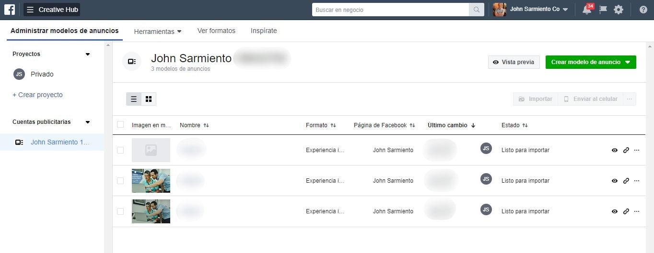Open notifications bell with 34 badge
Image resolution: width=654 pixels, height=253 pixels.
[x=587, y=10]
